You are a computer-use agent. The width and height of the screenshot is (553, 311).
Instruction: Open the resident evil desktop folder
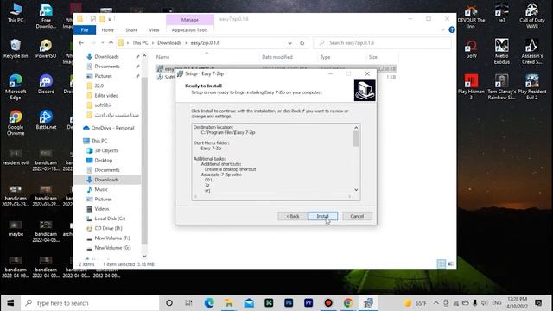[16, 157]
